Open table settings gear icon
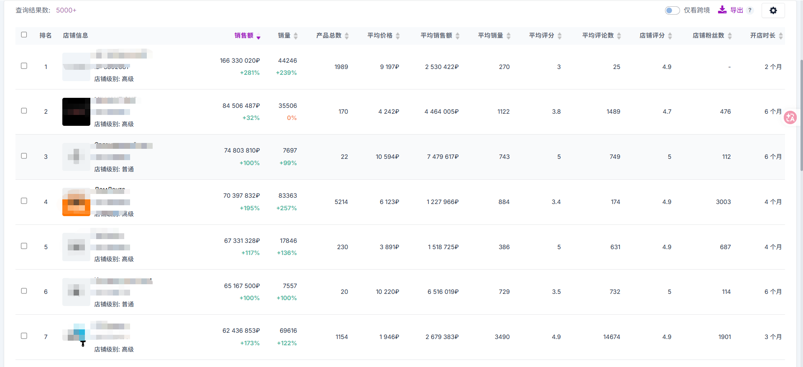This screenshot has width=803, height=367. click(773, 10)
